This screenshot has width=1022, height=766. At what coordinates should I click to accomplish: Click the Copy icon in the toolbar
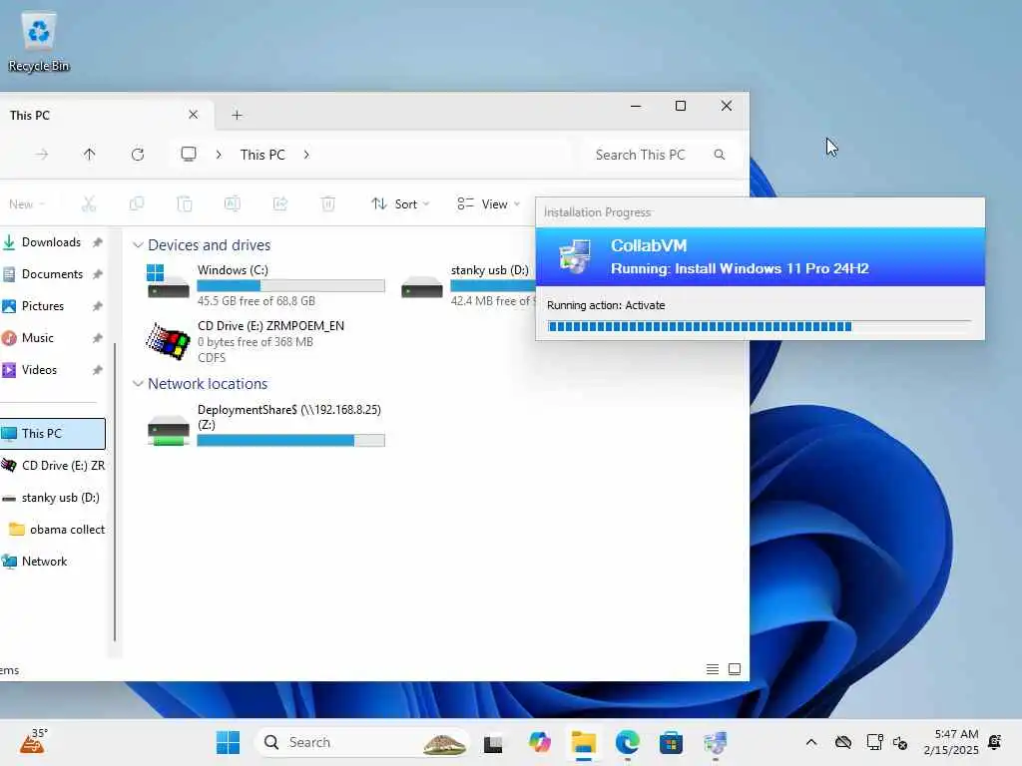click(x=136, y=203)
